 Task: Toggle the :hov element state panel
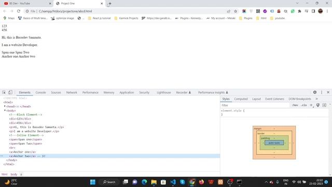pyautogui.click(x=295, y=105)
